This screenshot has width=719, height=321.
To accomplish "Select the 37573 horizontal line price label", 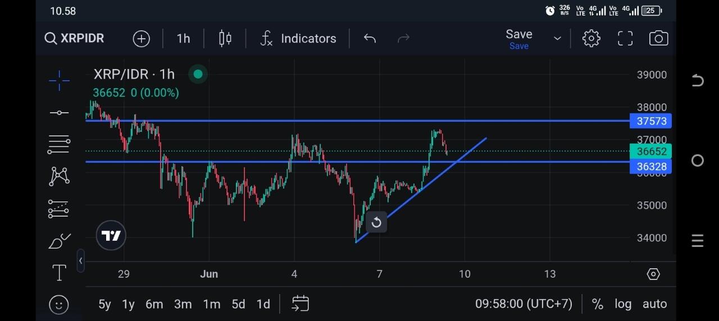I will point(651,121).
